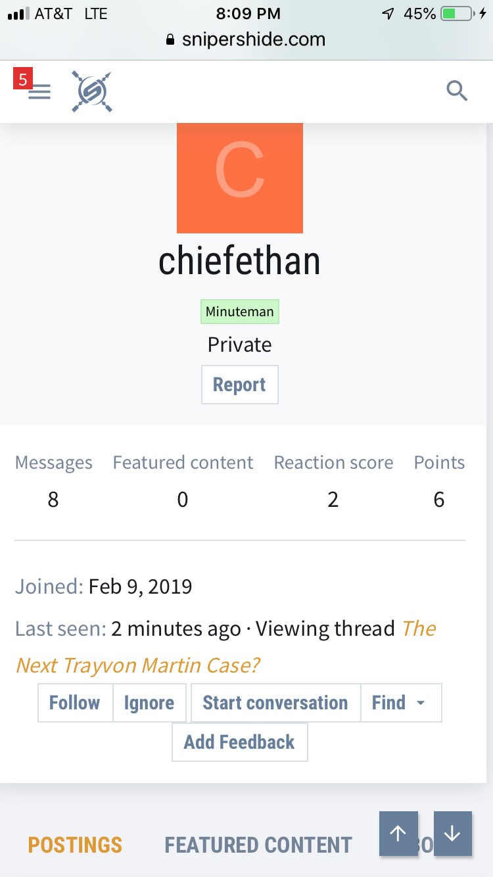The height and width of the screenshot is (877, 493).
Task: Open the hamburger navigation menu
Action: 39,92
